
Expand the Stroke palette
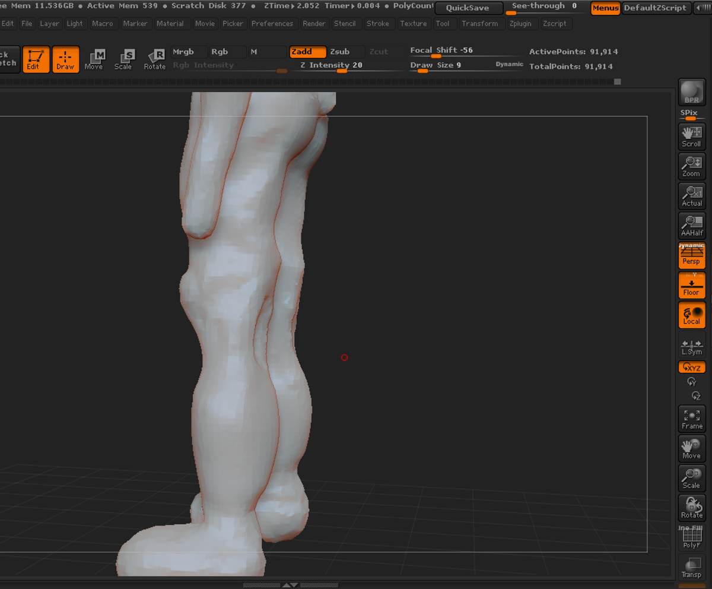point(378,24)
